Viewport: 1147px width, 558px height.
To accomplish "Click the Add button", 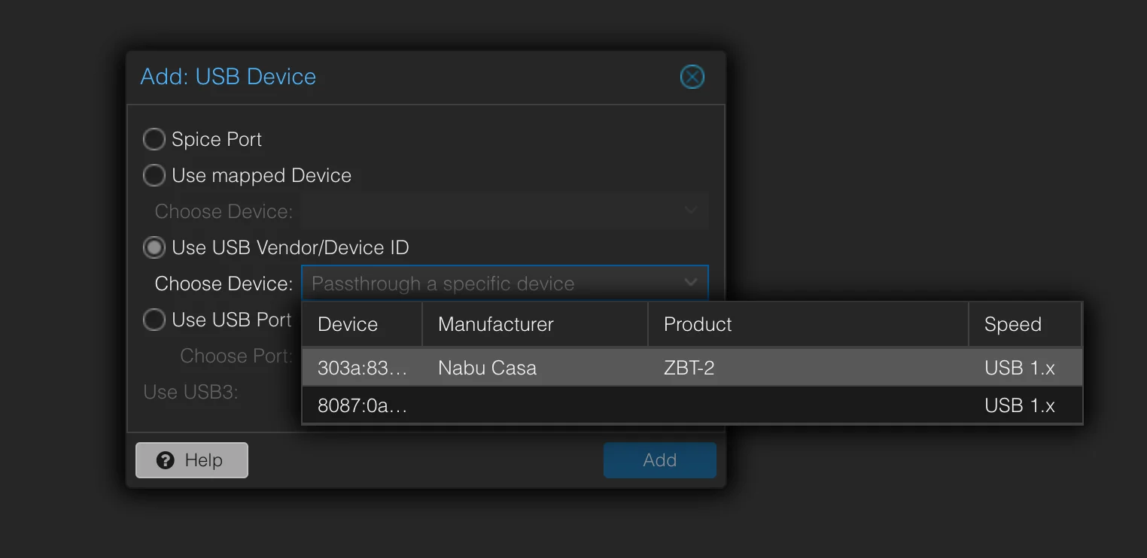I will (x=660, y=460).
